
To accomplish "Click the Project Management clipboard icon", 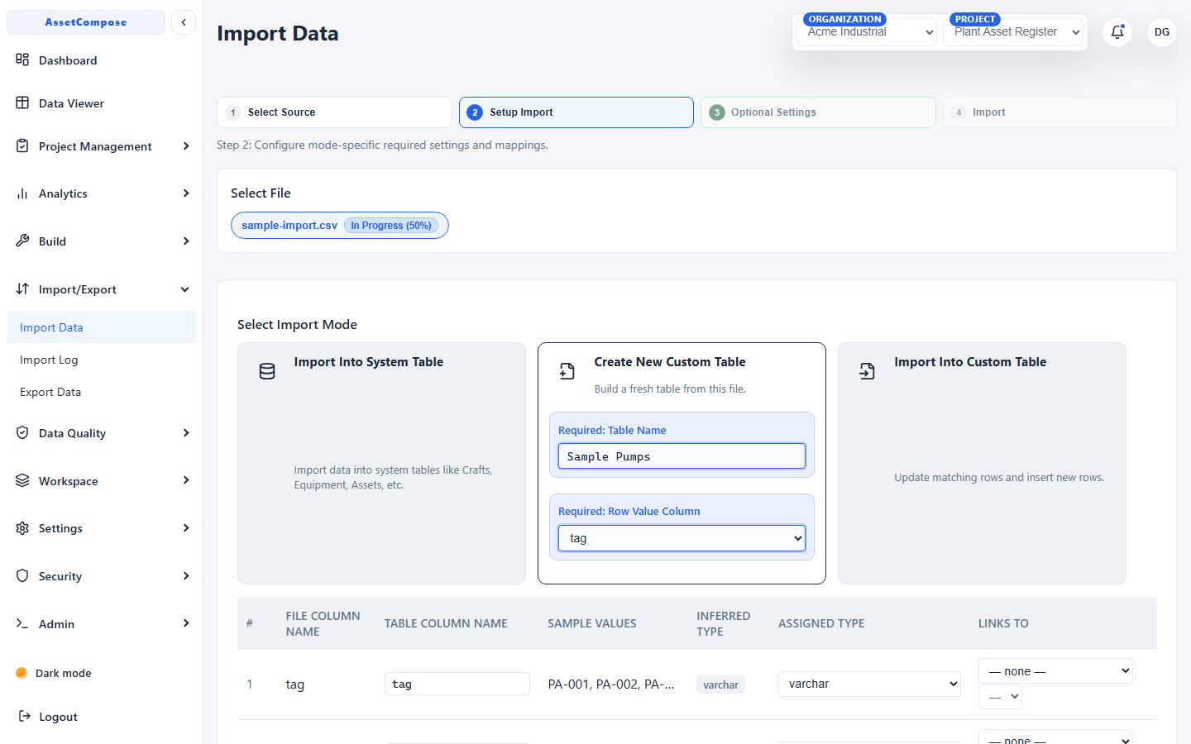I will tap(22, 145).
